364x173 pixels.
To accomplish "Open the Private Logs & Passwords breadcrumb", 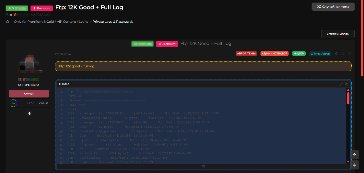I will pos(113,22).
